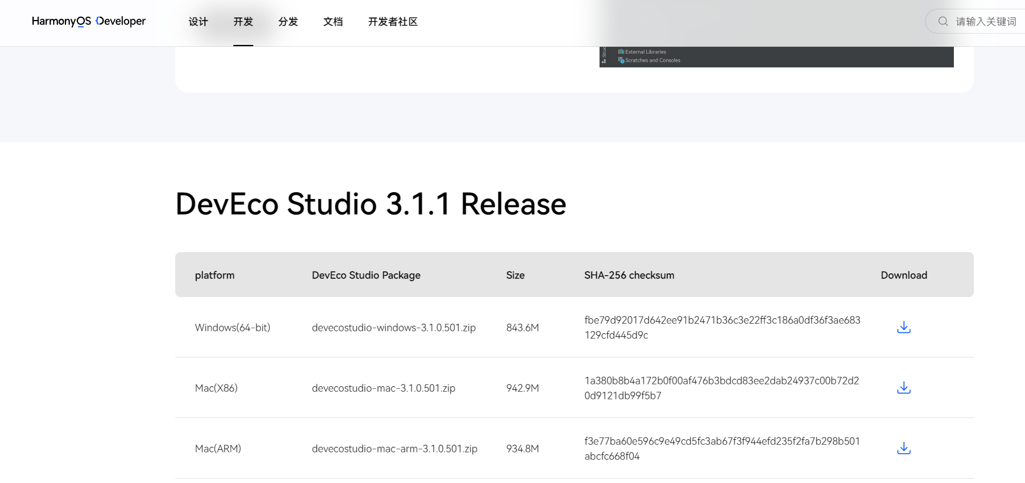Click the search magnifier icon

943,21
